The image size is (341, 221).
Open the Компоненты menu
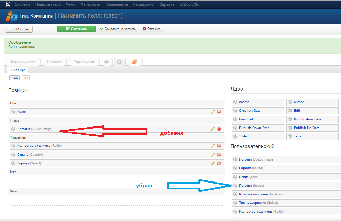click(x=117, y=5)
